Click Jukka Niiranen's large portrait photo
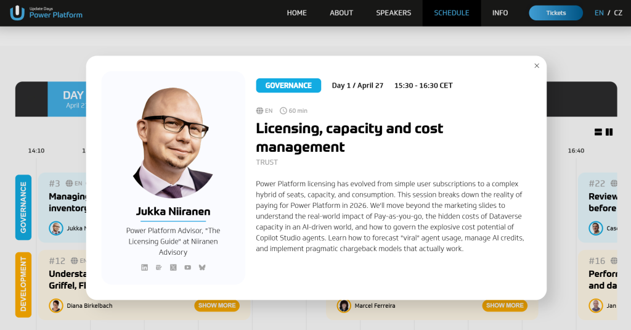The image size is (631, 330). (173, 142)
